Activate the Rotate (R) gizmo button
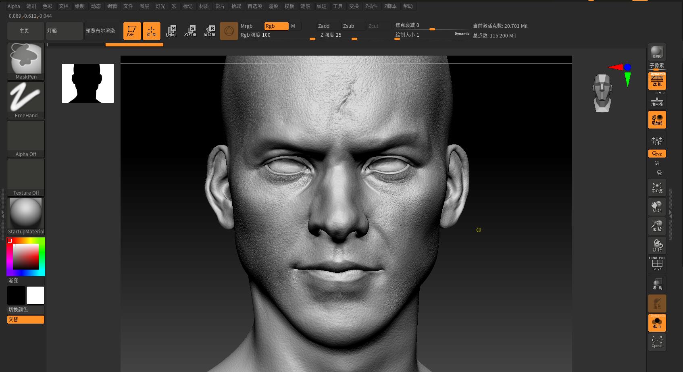 [x=210, y=31]
